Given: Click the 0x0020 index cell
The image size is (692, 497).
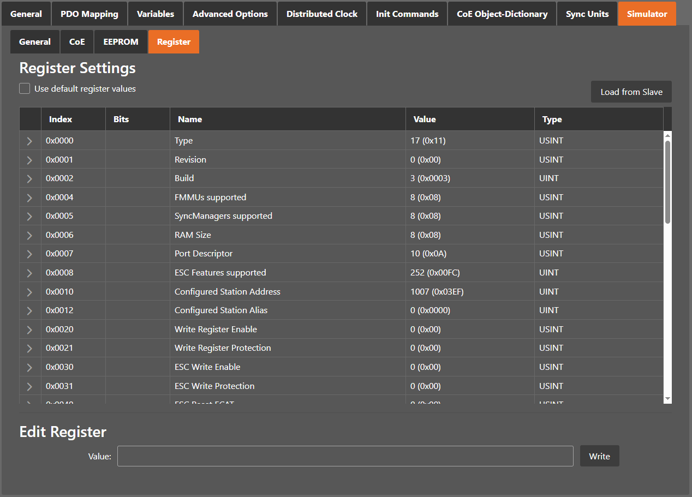Looking at the screenshot, I should pos(73,330).
